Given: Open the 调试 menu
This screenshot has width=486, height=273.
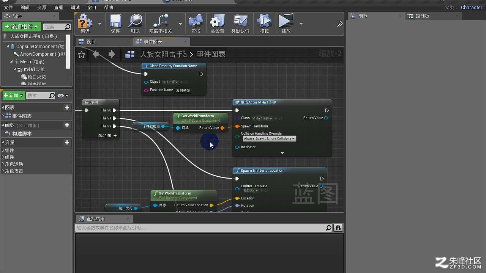Looking at the screenshot, I should coord(75,8).
